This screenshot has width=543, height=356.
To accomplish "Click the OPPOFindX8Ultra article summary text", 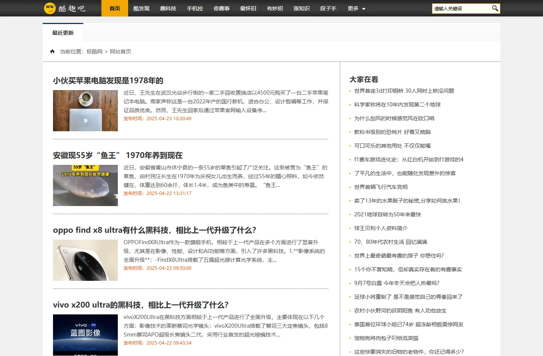I will 224,251.
